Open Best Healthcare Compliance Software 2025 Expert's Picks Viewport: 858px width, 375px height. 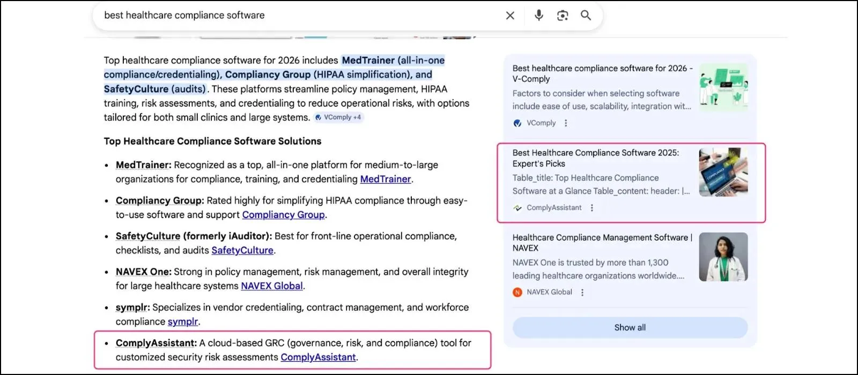click(x=596, y=158)
